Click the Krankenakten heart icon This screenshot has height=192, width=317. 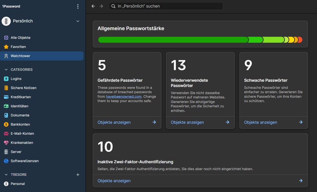(6, 143)
